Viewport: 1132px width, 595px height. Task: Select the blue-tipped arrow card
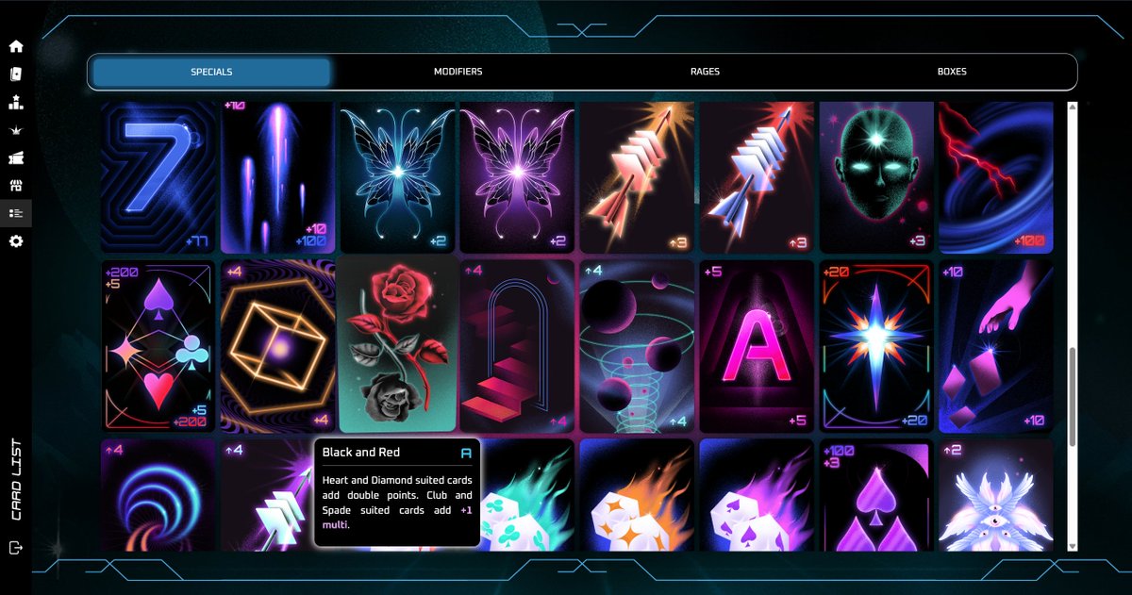[757, 177]
